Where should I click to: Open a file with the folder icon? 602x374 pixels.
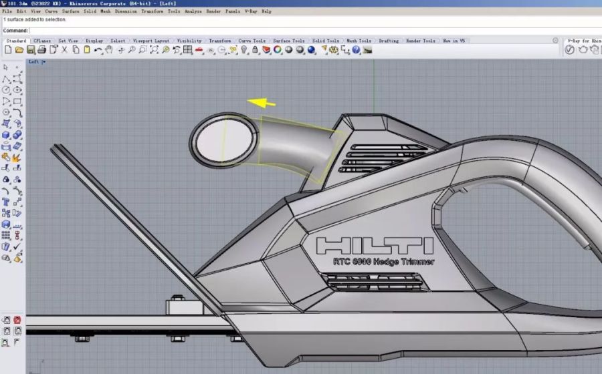19,50
